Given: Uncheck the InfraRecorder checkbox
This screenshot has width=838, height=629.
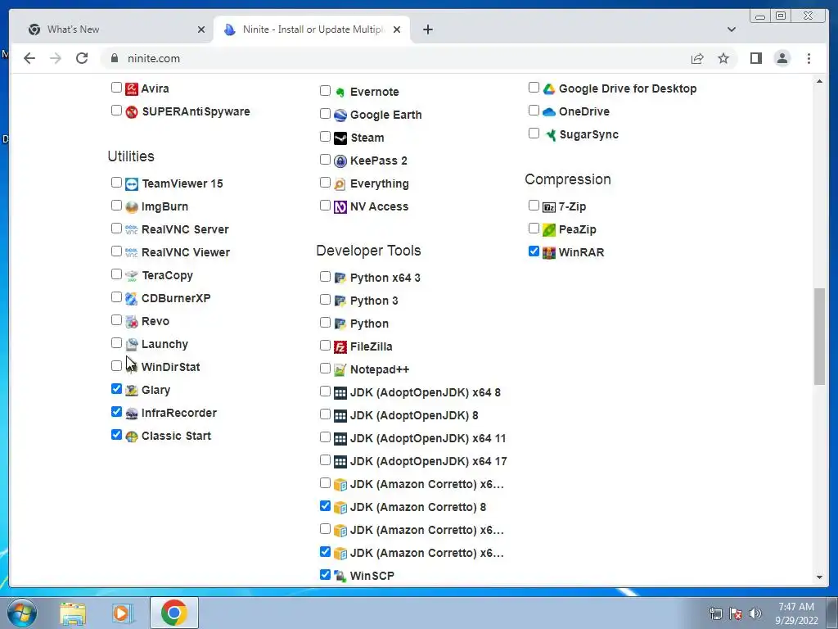Looking at the screenshot, I should click(116, 411).
